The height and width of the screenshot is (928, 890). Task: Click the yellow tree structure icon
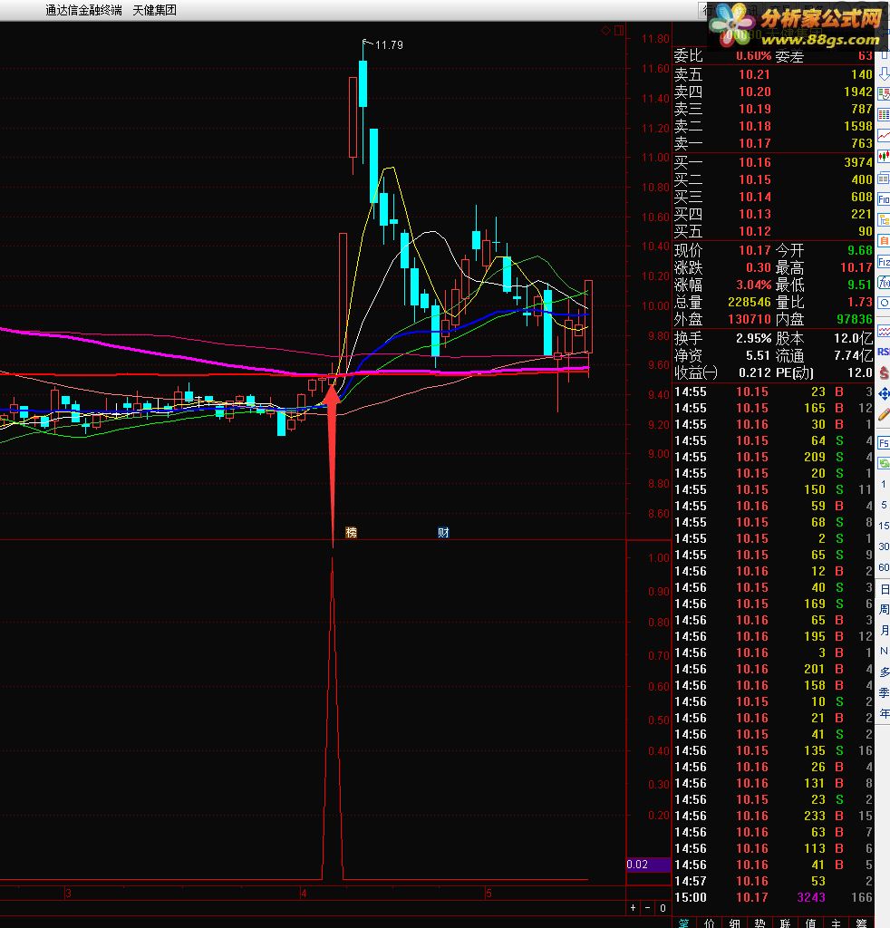tap(884, 220)
